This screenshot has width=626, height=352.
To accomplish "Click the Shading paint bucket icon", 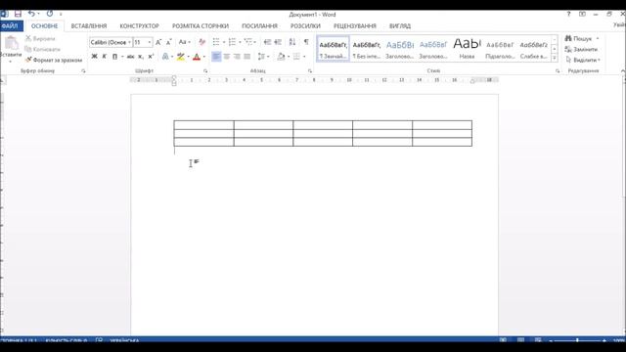I will coord(281,57).
